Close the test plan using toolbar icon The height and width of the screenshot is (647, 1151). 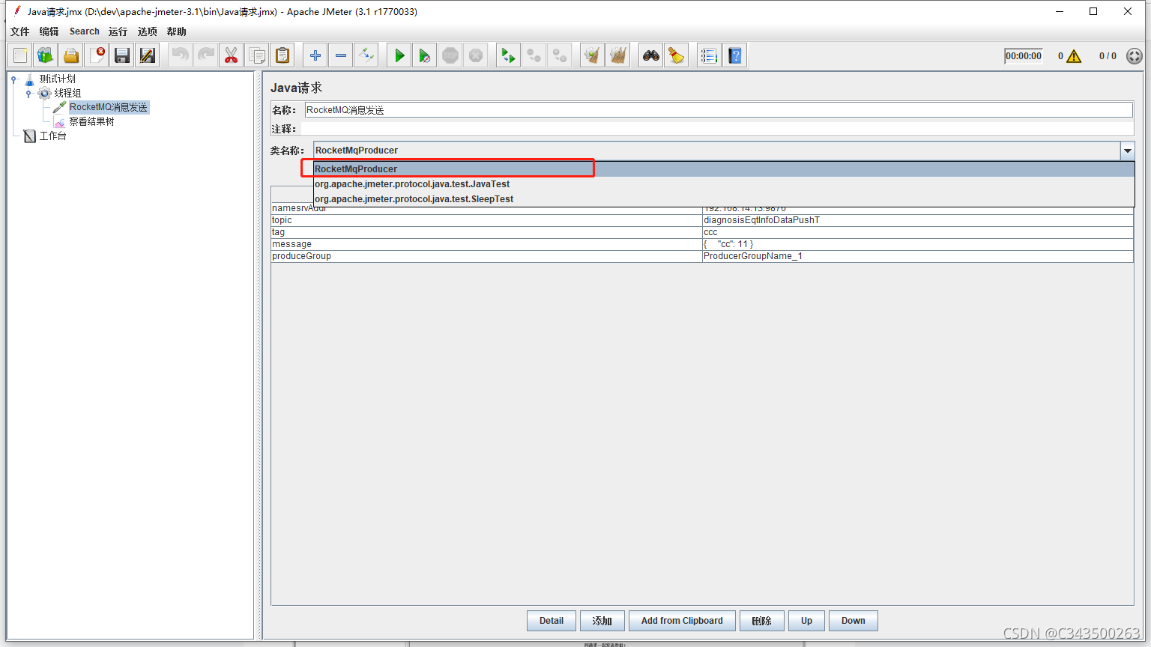pyautogui.click(x=97, y=55)
